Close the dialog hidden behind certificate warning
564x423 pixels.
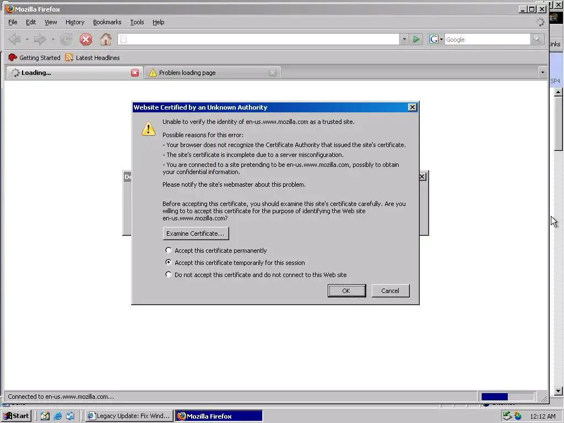pos(422,177)
